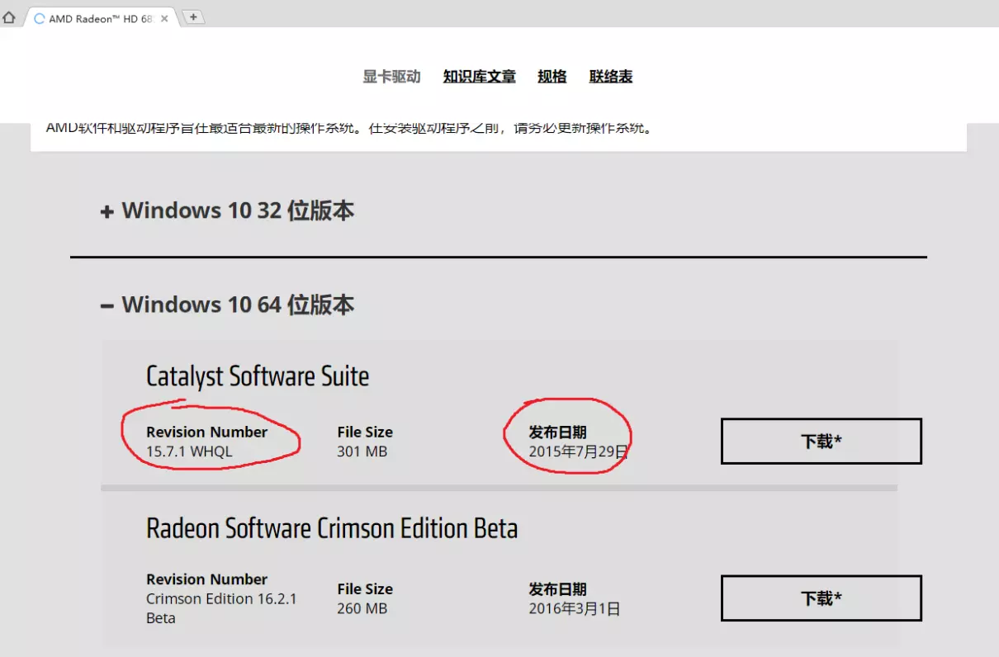Click Radeon Software Crimson Edition Beta heading

[x=332, y=528]
